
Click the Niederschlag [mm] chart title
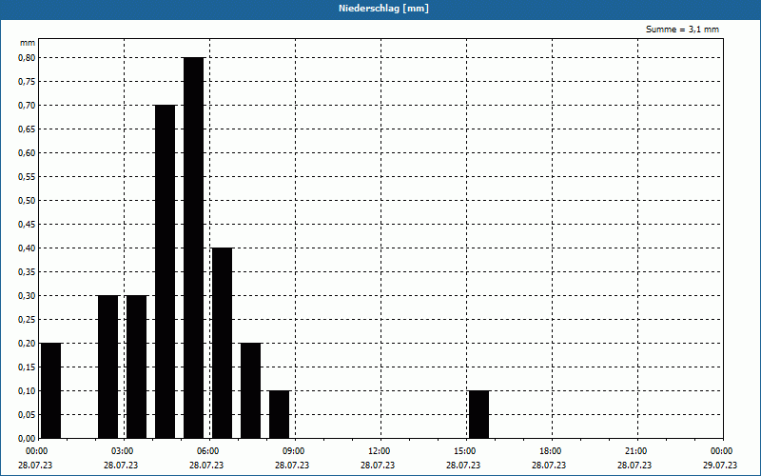383,9
